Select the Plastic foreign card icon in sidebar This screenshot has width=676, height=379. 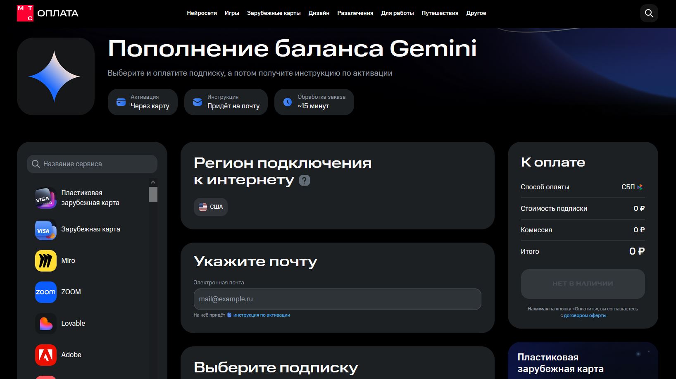pos(45,198)
